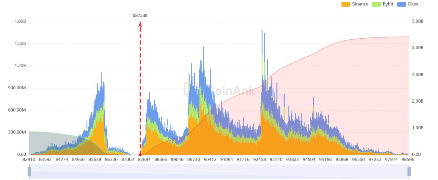The image size is (438, 180).
Task: Click the middle of the range slider track
Action: tap(219, 171)
